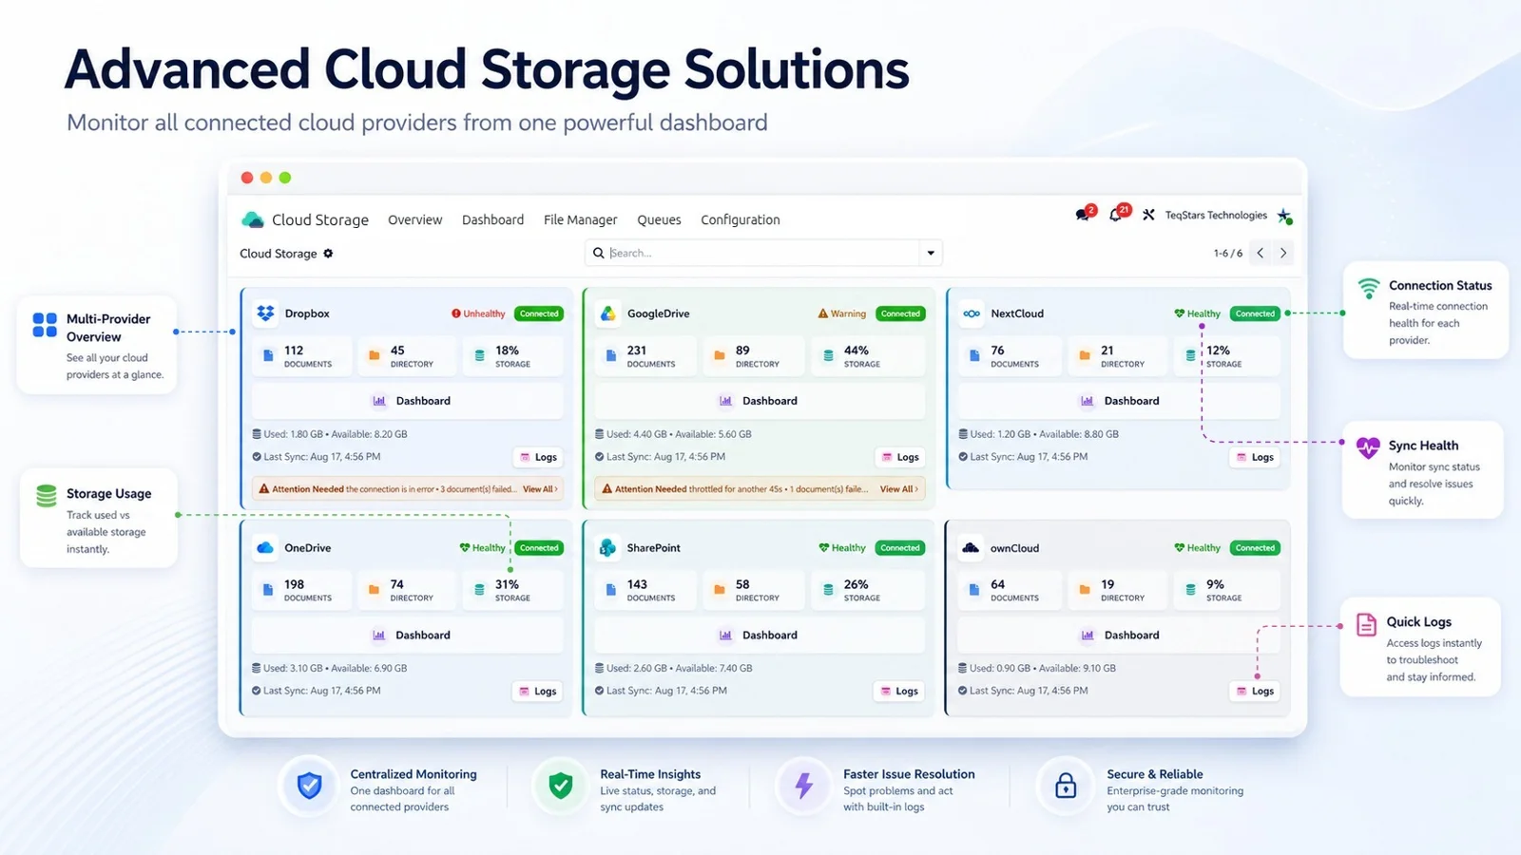Click the star avatar next to TeqStars Technologies
1521x855 pixels.
(1284, 216)
